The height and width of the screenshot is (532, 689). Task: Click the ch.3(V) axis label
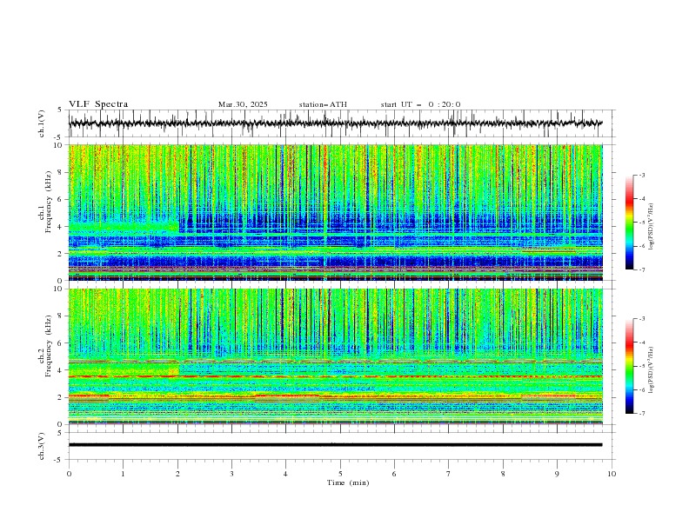(42, 446)
